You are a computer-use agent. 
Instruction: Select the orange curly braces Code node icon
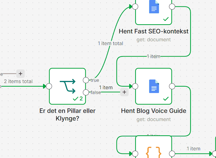coord(154,152)
